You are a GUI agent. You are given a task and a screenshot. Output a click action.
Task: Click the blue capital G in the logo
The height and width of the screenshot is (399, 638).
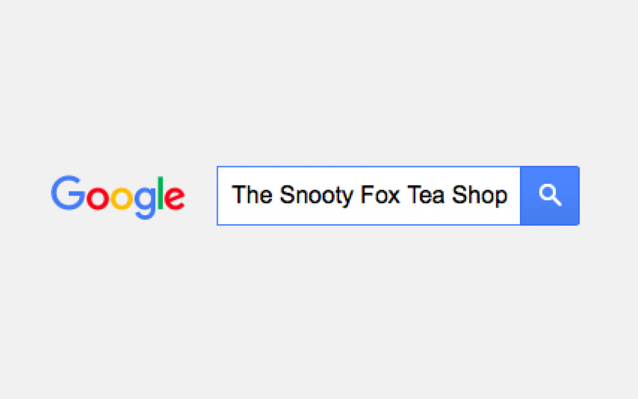click(68, 193)
